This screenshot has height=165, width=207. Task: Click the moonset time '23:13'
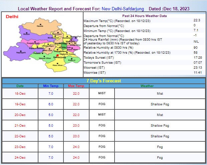pos(198,68)
